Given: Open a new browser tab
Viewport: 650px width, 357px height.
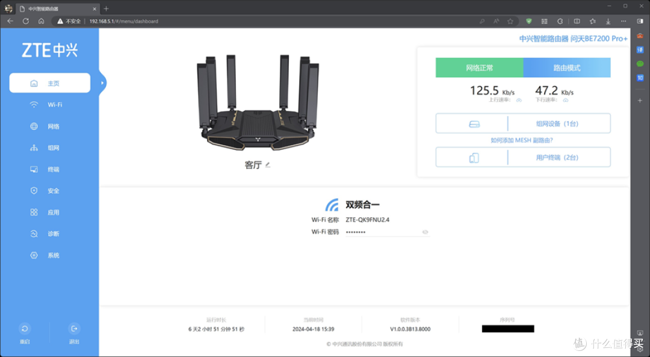Looking at the screenshot, I should click(106, 8).
